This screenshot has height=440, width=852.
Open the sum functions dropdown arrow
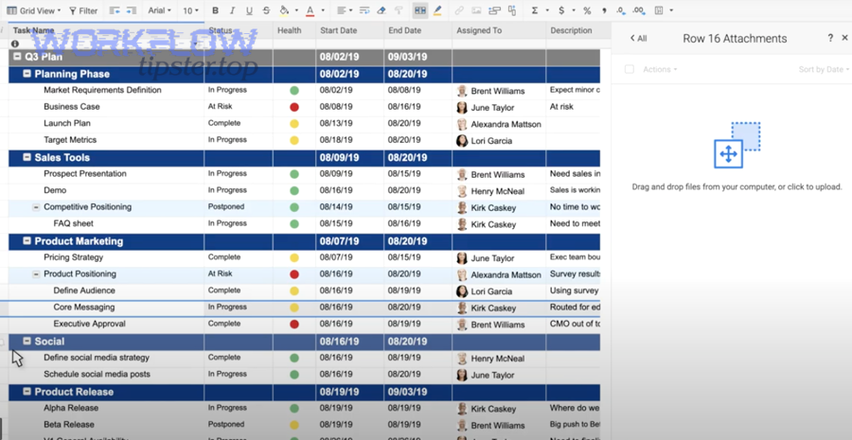click(547, 10)
